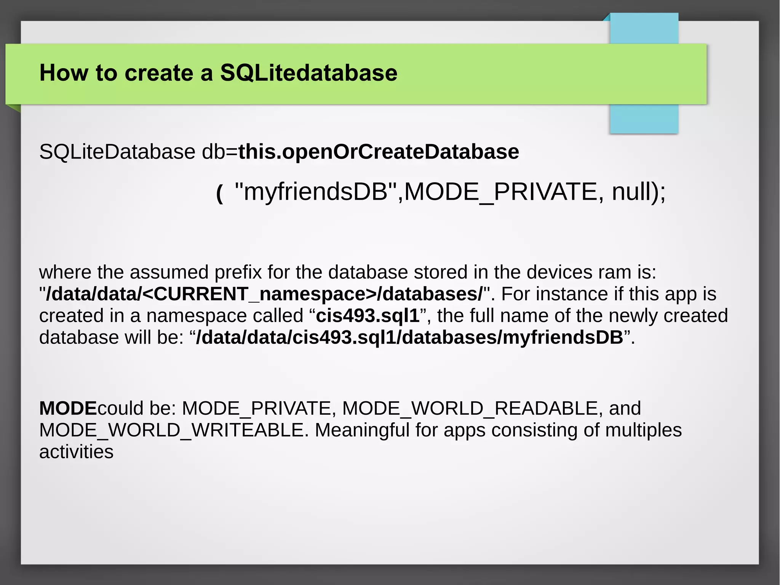Click bold path '/data/data/cis493.sql1/databases/myfriendsDB'
This screenshot has height=585, width=780.
coord(409,337)
